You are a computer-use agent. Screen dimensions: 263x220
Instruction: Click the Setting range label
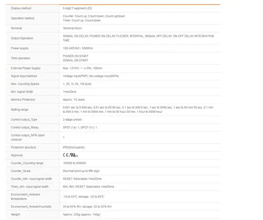coord(19,110)
